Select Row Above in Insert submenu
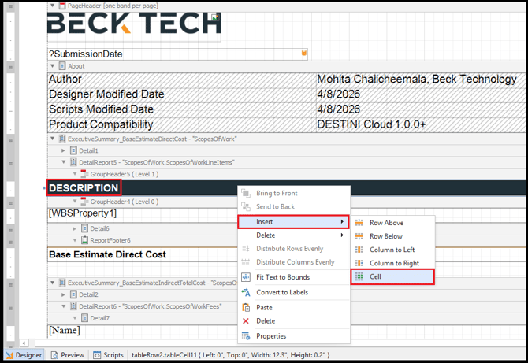Screen dimensions: 528x363 (392, 223)
